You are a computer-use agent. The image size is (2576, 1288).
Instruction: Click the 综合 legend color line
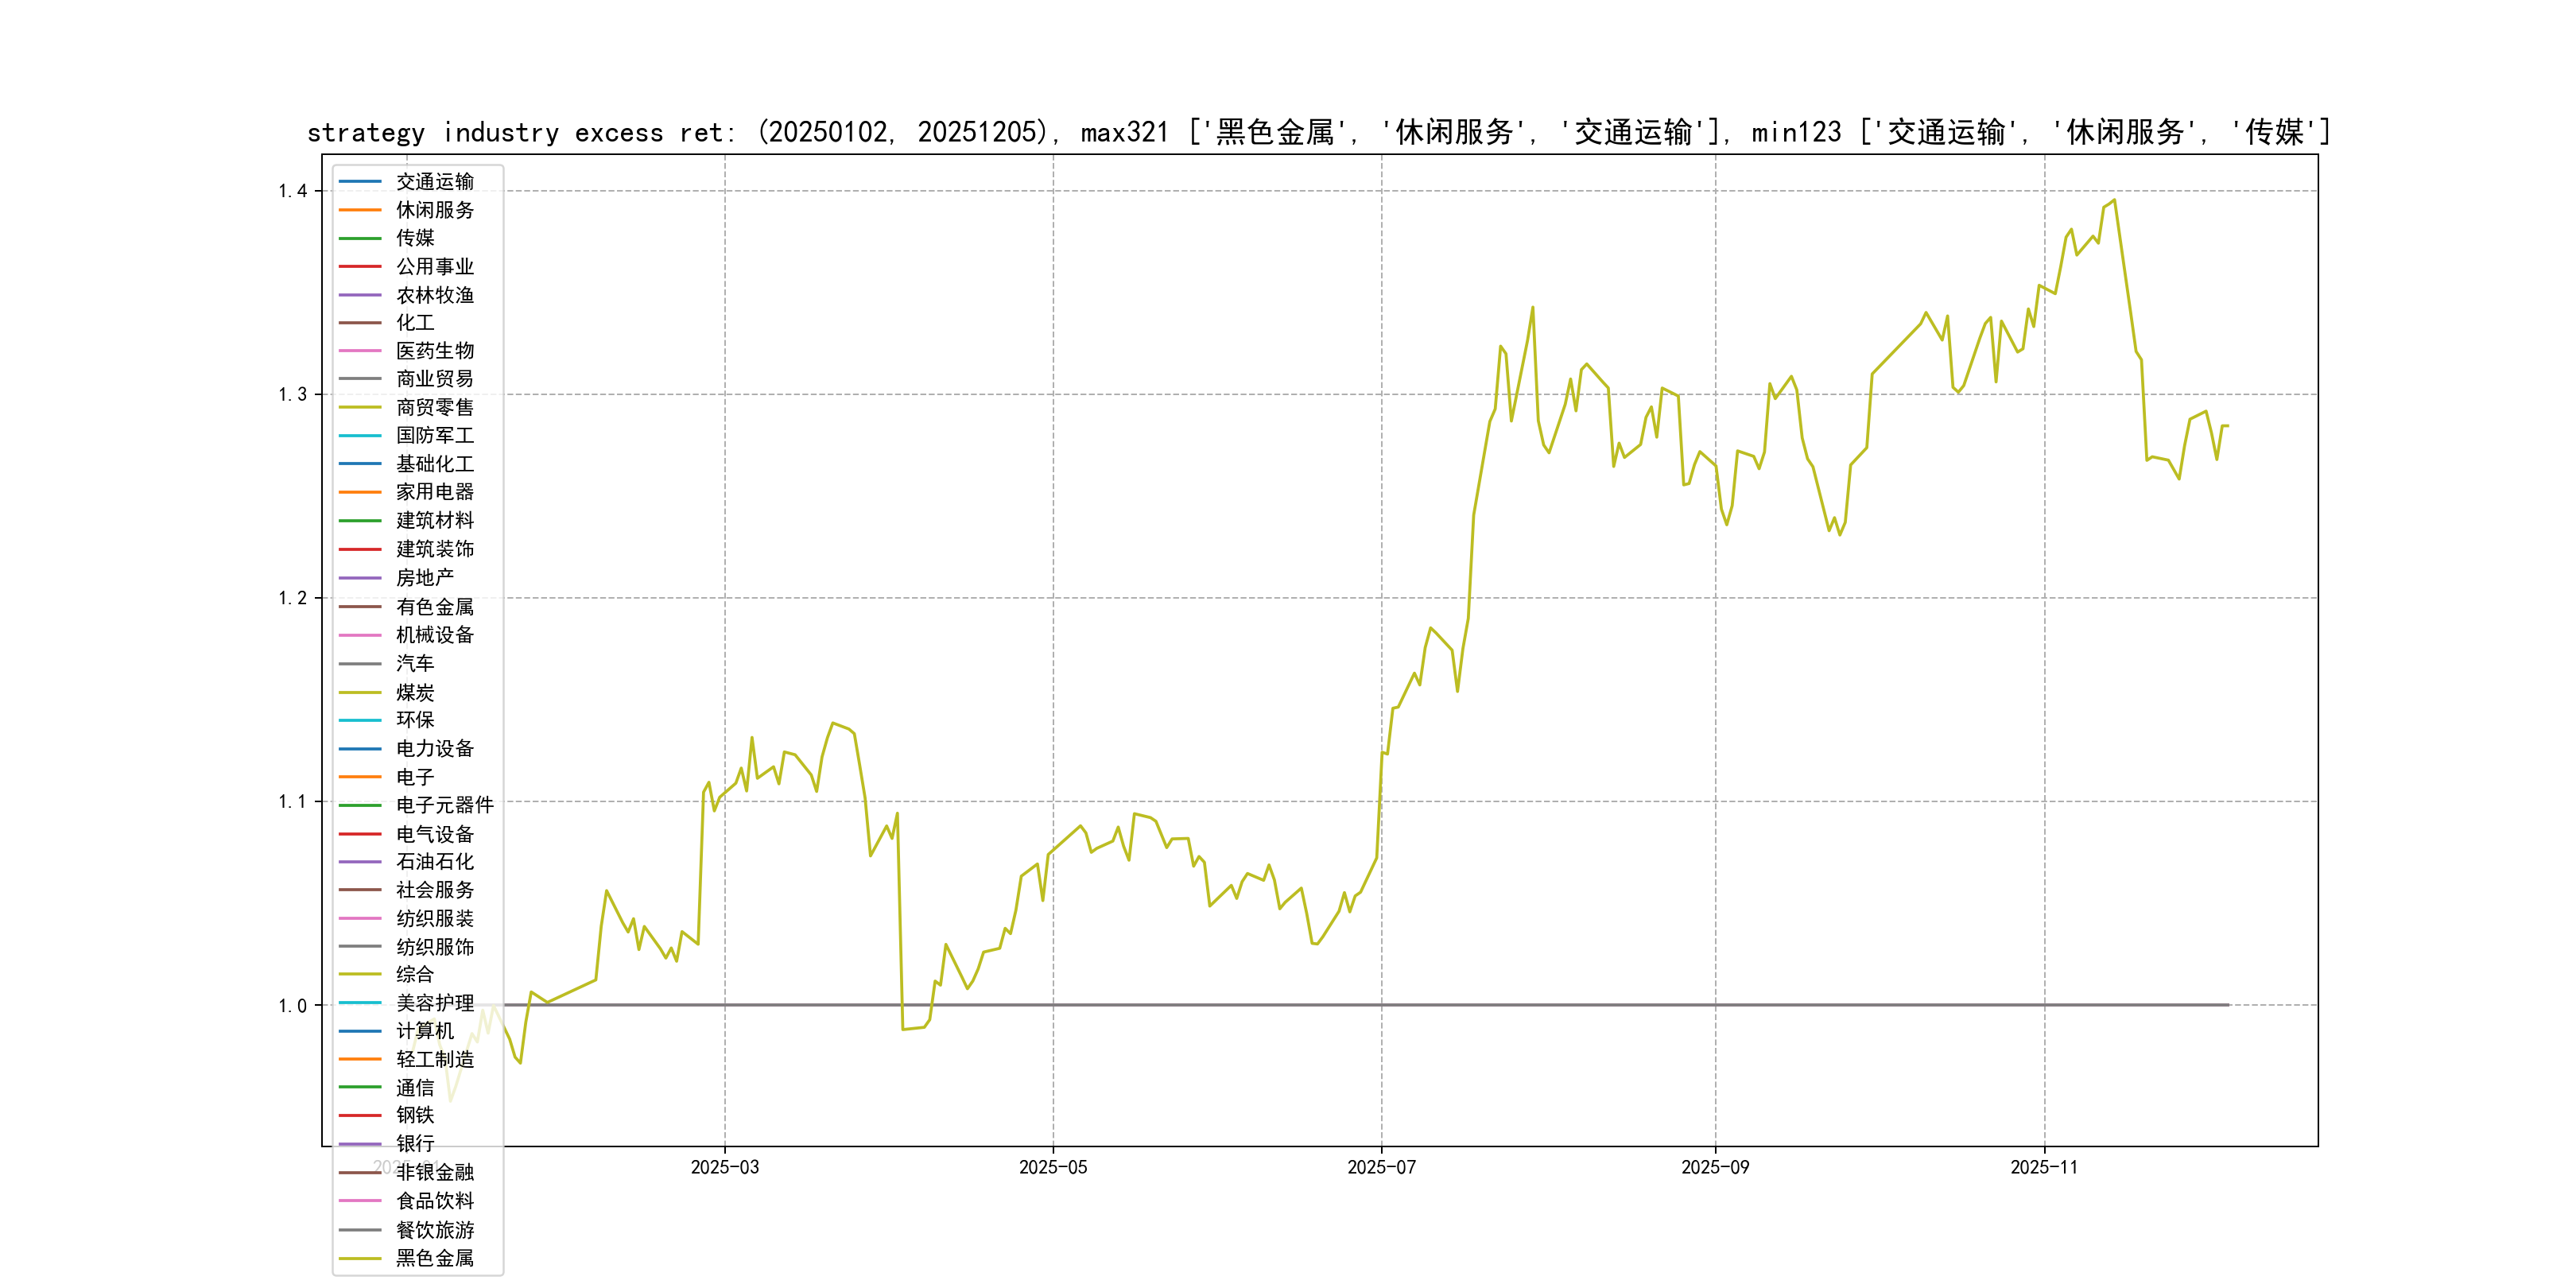(360, 974)
